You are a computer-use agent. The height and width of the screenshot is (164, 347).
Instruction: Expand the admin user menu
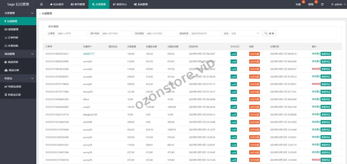337,4
